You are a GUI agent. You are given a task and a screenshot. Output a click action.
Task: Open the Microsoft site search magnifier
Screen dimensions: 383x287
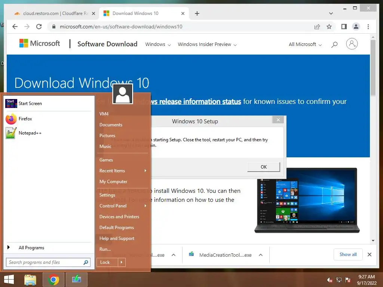[x=334, y=44]
